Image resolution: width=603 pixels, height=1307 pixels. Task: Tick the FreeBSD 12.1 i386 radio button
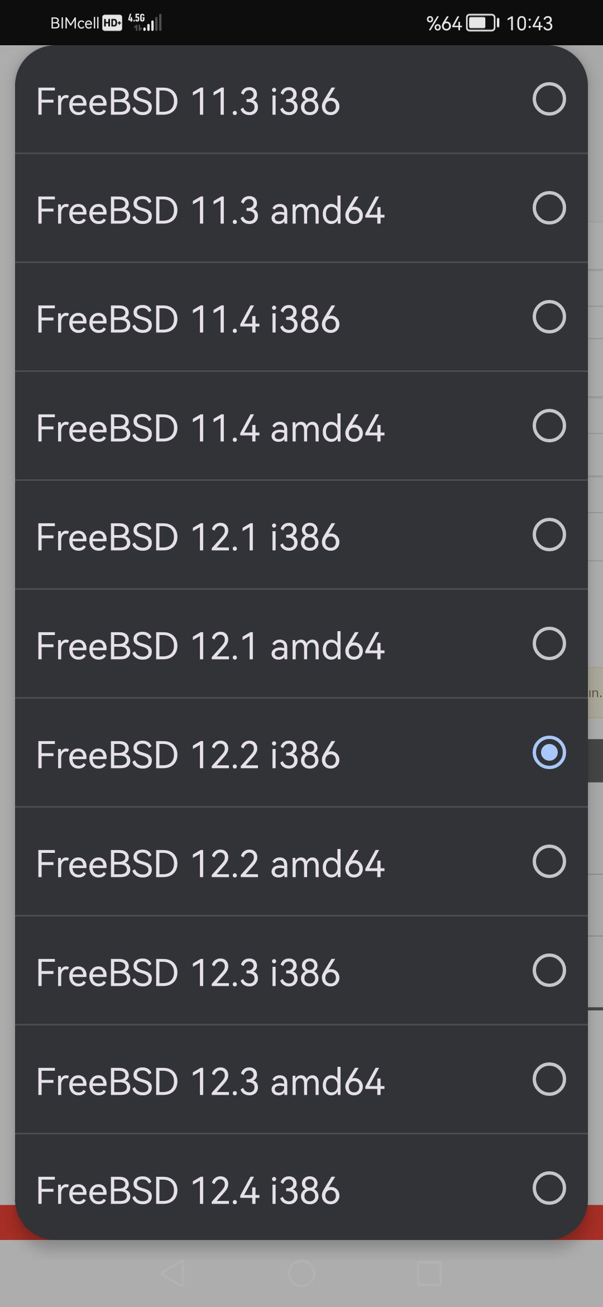pos(549,535)
